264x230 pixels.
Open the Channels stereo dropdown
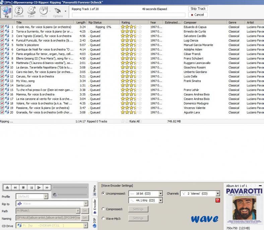(218, 194)
